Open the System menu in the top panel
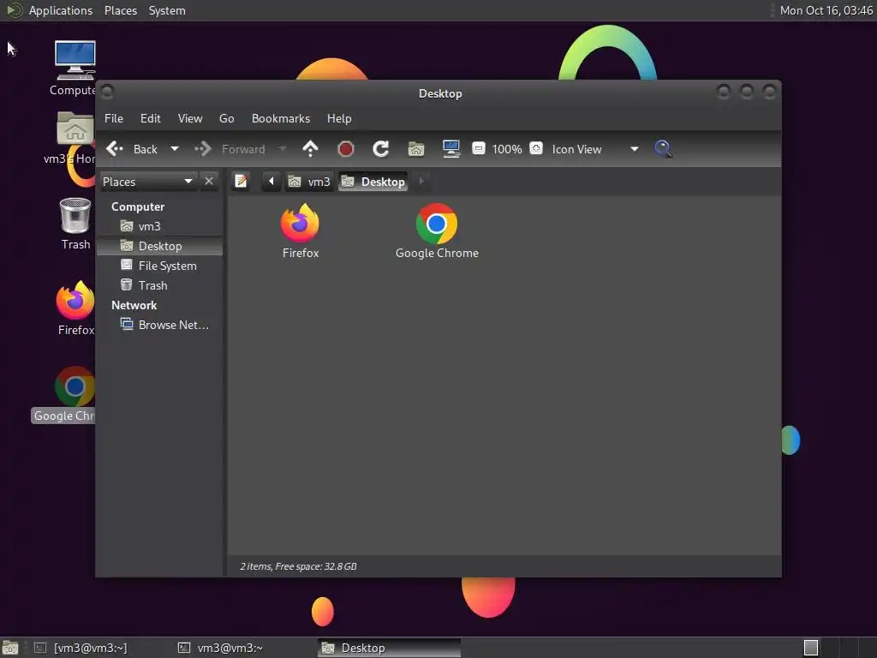Screen dimensions: 877x658 click(x=167, y=10)
